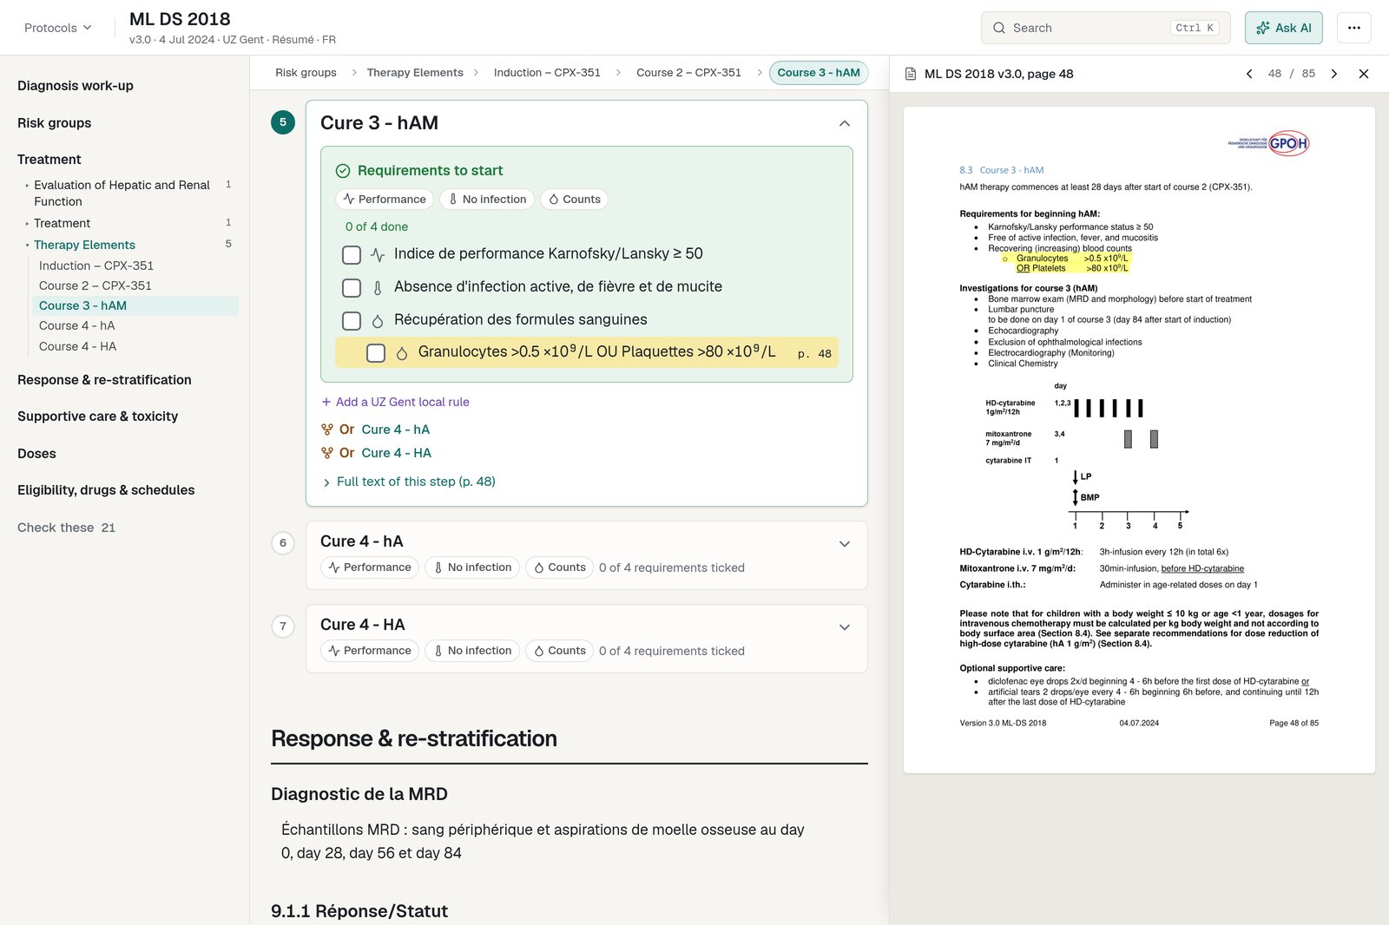Go to Diagnosis work-up section

point(76,86)
